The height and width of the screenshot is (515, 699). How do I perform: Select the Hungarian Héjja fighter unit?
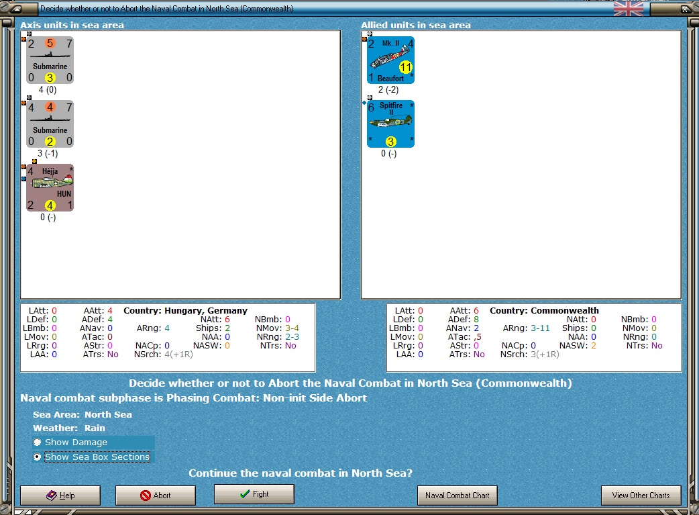50,188
